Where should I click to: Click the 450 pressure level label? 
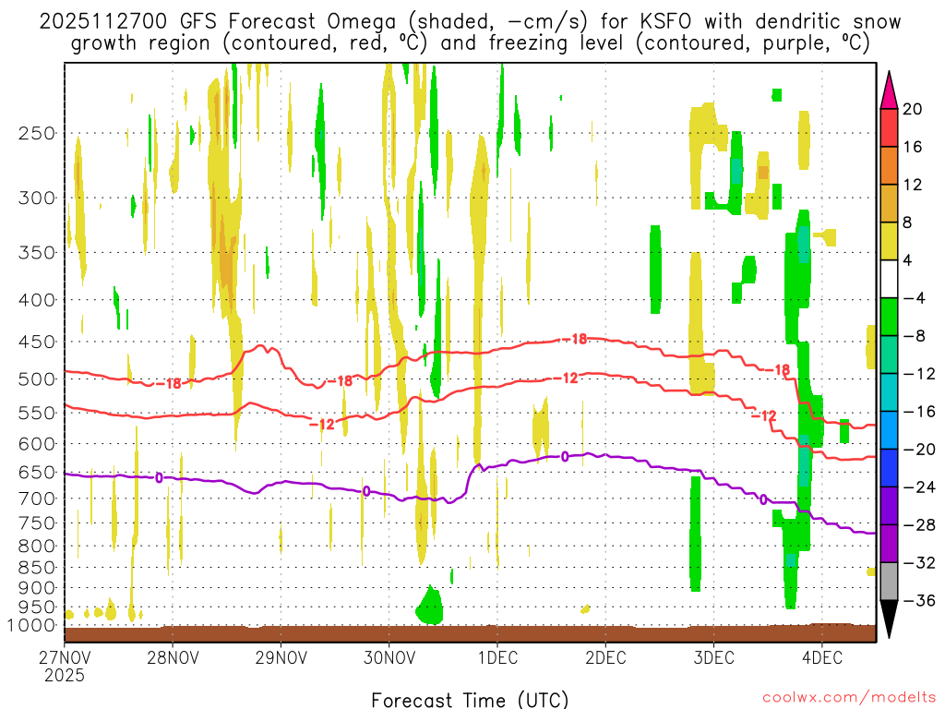37,342
